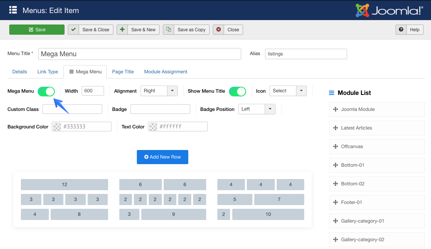Click the Joomla logo in header
Viewport: 431px width, 249px height.
coord(389,10)
